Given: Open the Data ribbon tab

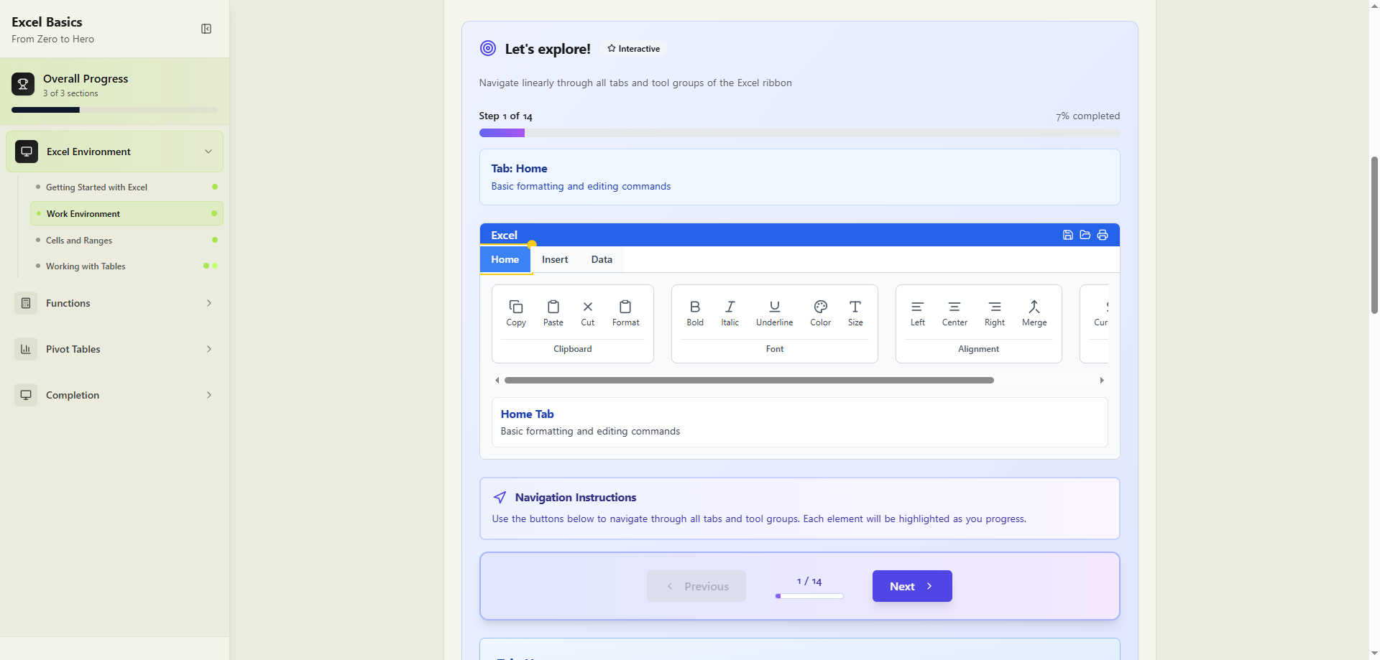Looking at the screenshot, I should (x=602, y=259).
